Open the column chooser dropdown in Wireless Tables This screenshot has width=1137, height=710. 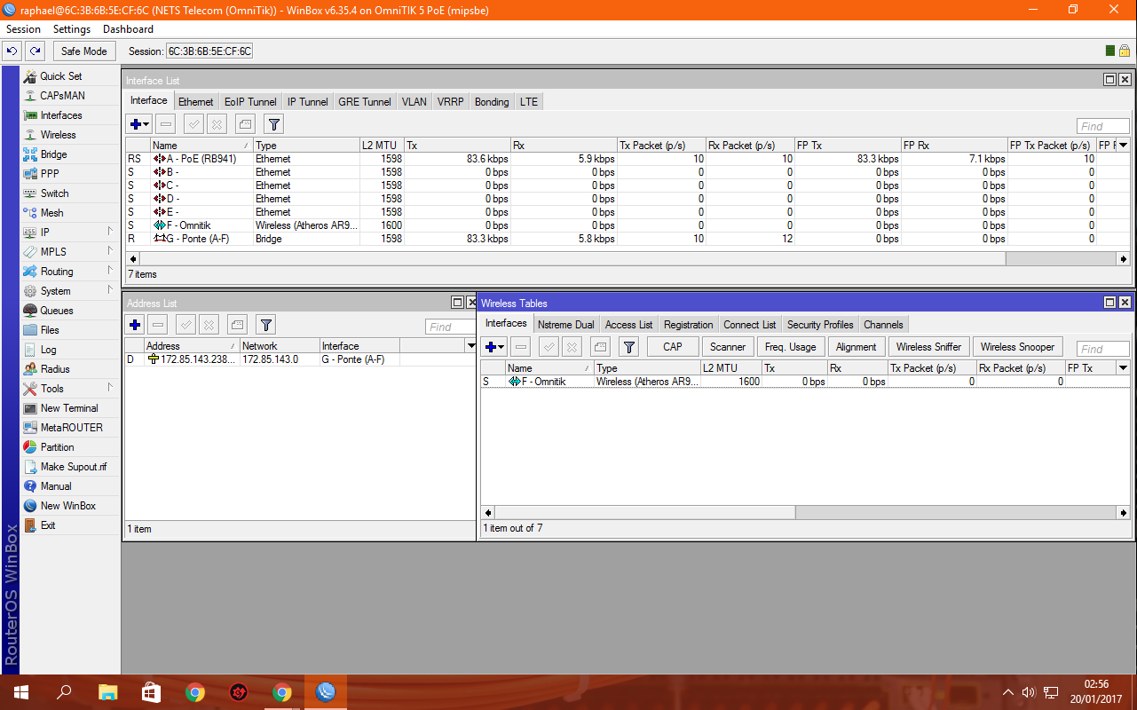[x=1124, y=367]
